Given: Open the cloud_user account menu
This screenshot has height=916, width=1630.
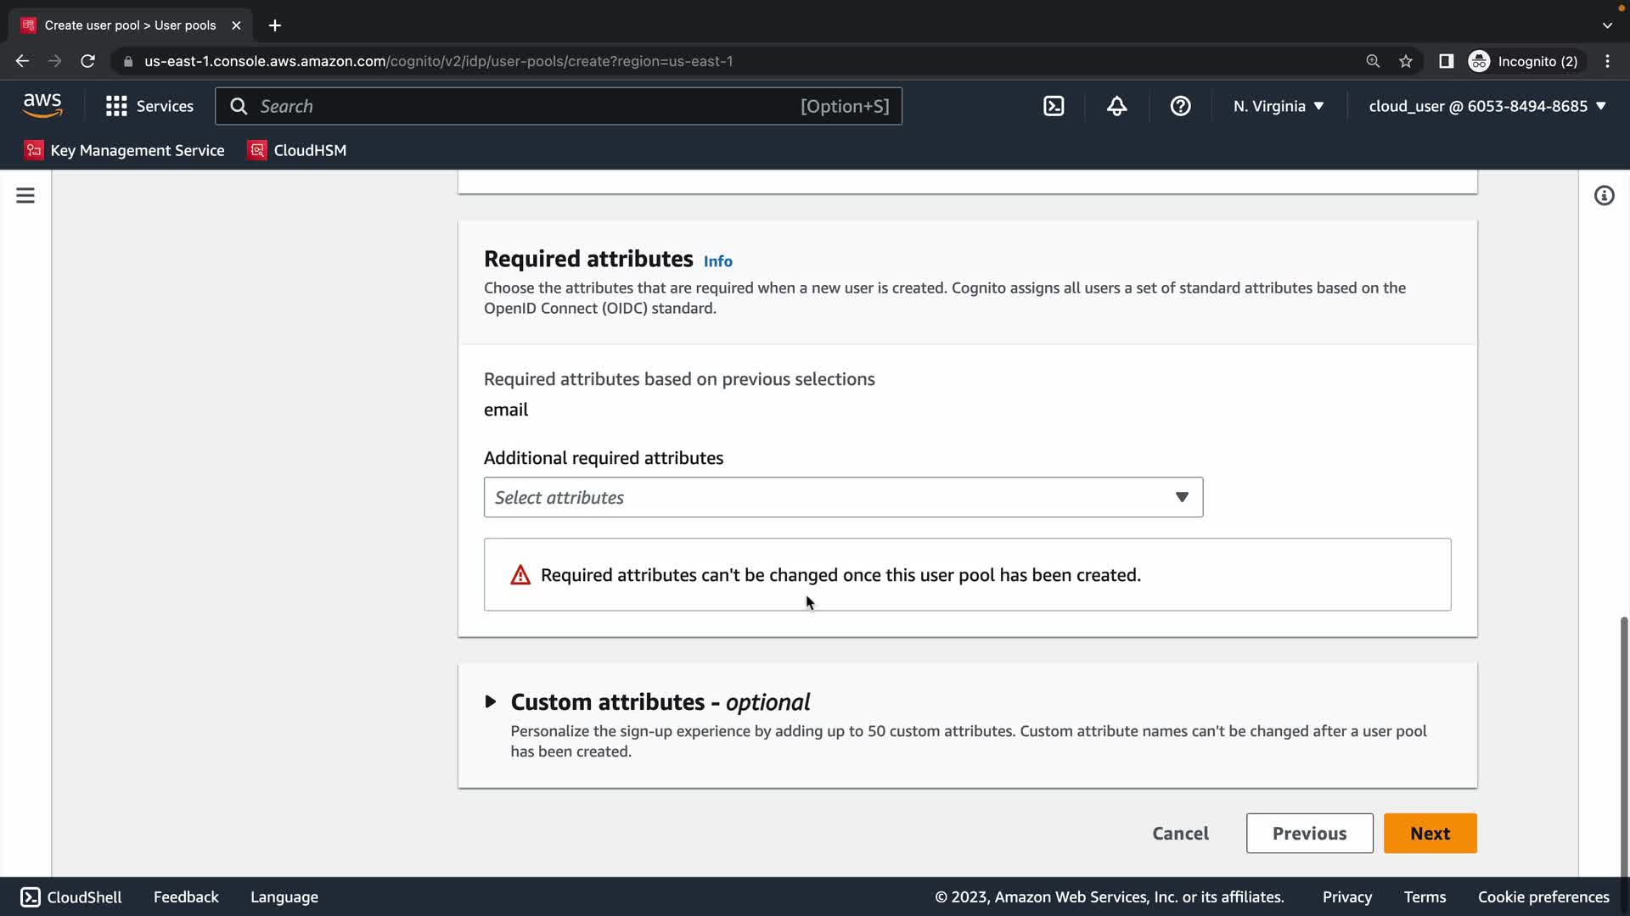Looking at the screenshot, I should 1487,106.
